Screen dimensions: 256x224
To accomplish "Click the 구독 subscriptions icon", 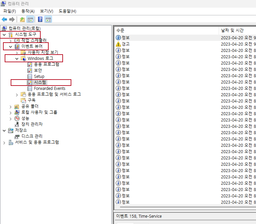I will click(x=23, y=101).
